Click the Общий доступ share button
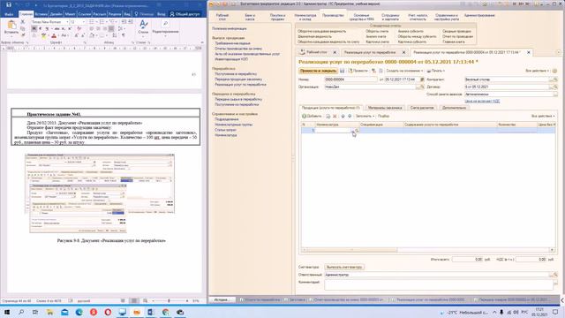565x318 pixels. 185,14
